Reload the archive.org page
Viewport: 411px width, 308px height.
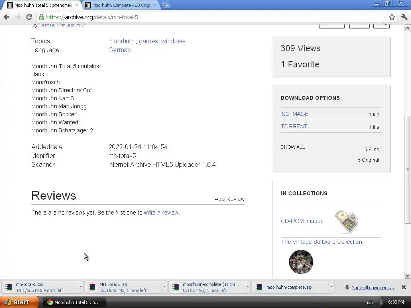coord(29,17)
